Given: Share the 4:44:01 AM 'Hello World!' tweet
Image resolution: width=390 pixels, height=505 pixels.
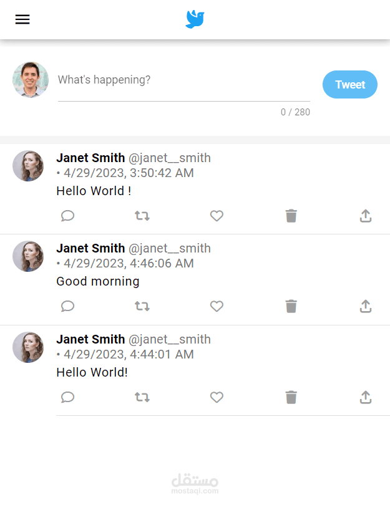Looking at the screenshot, I should click(366, 397).
